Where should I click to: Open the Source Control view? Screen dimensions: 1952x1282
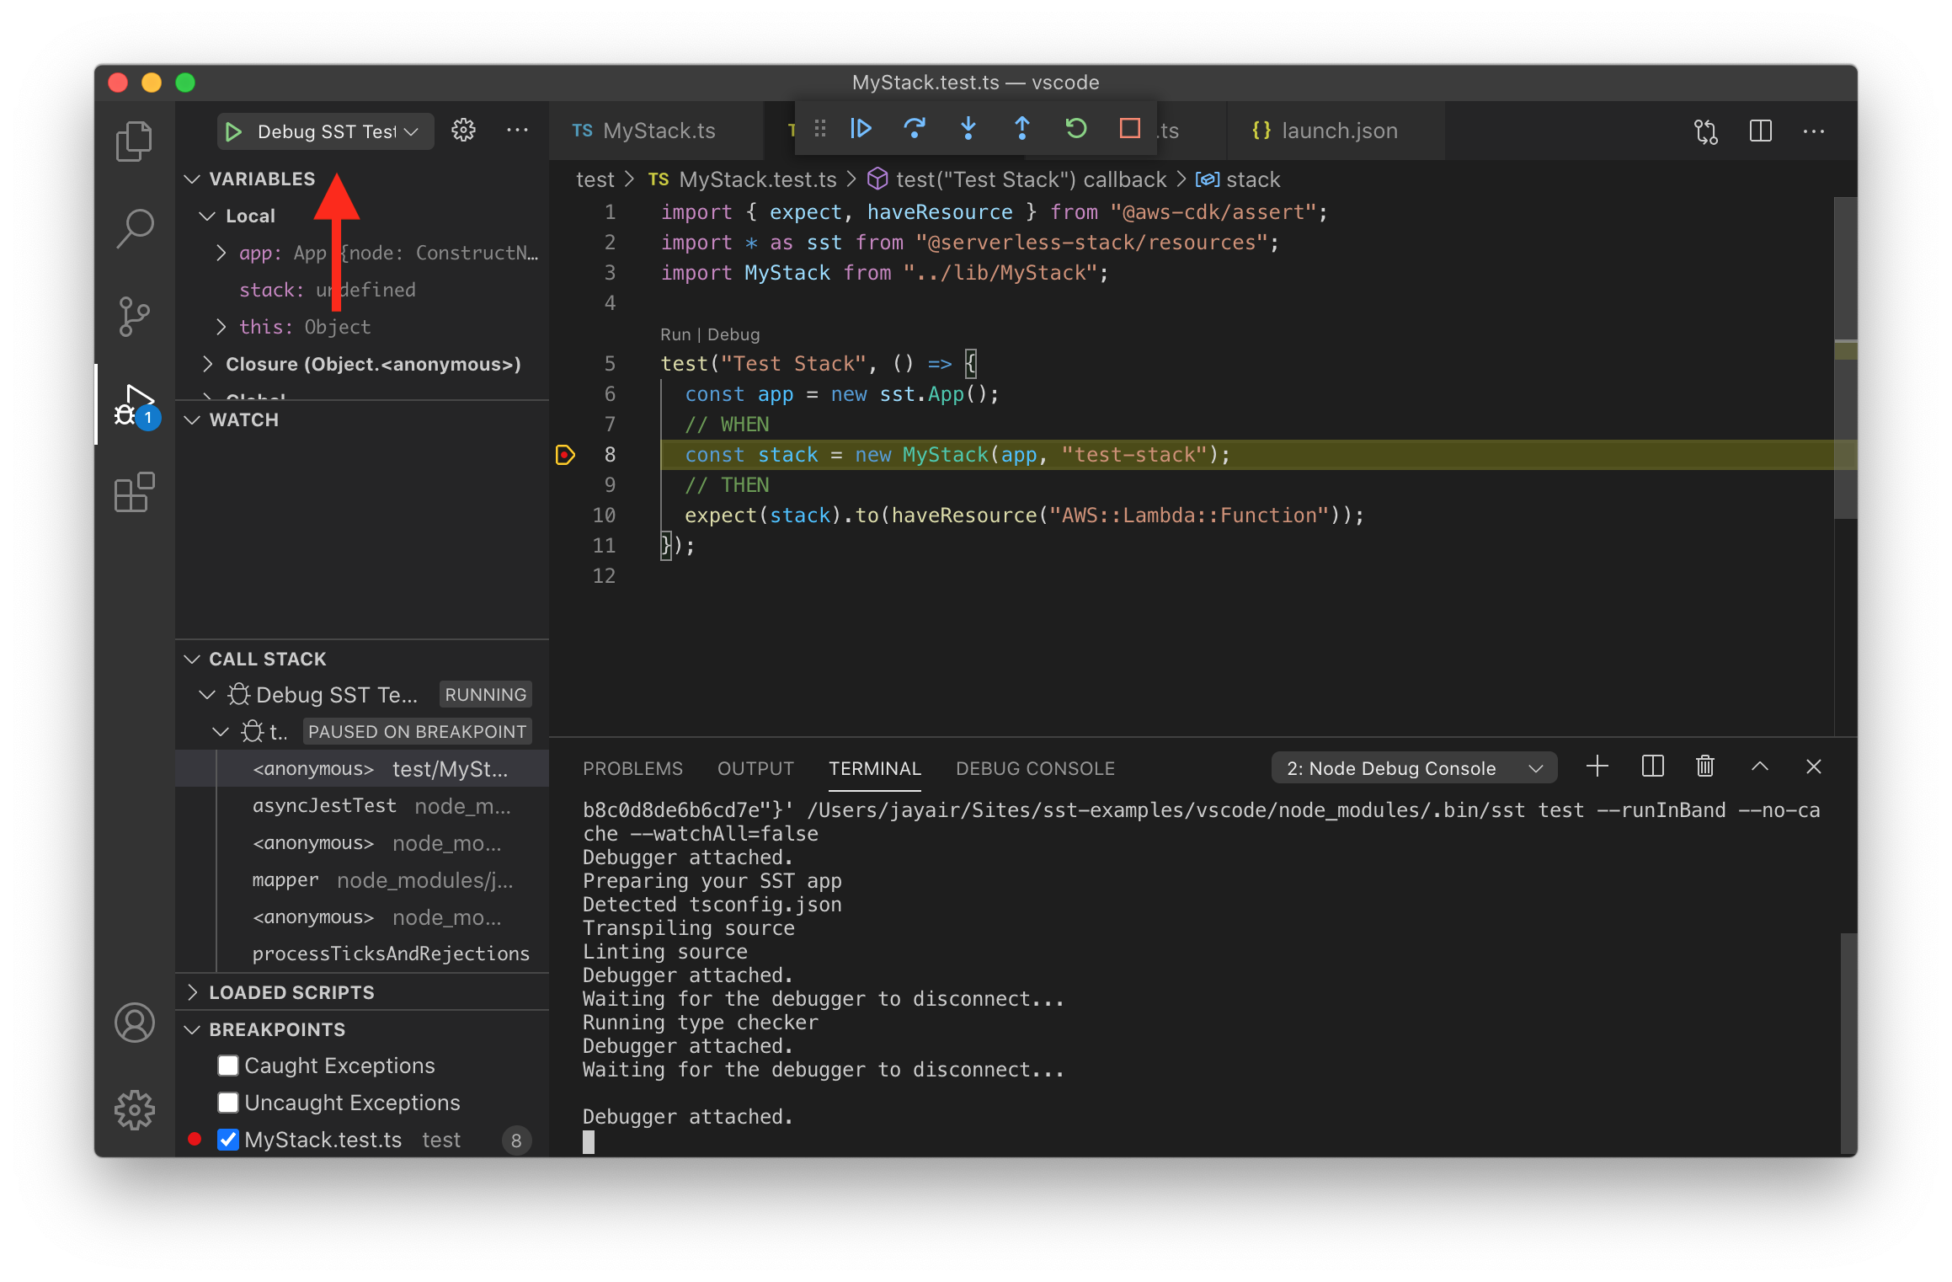pyautogui.click(x=134, y=317)
